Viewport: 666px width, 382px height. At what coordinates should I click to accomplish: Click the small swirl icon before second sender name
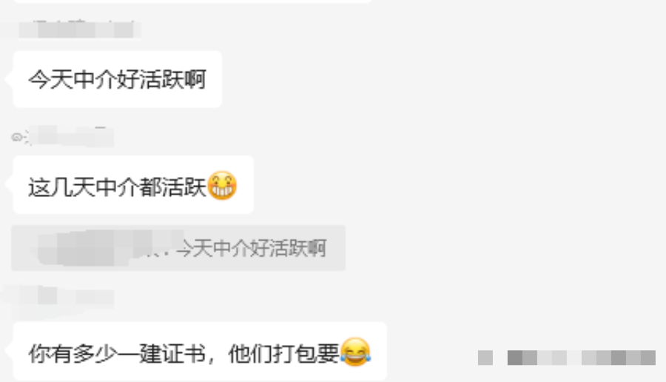point(16,137)
